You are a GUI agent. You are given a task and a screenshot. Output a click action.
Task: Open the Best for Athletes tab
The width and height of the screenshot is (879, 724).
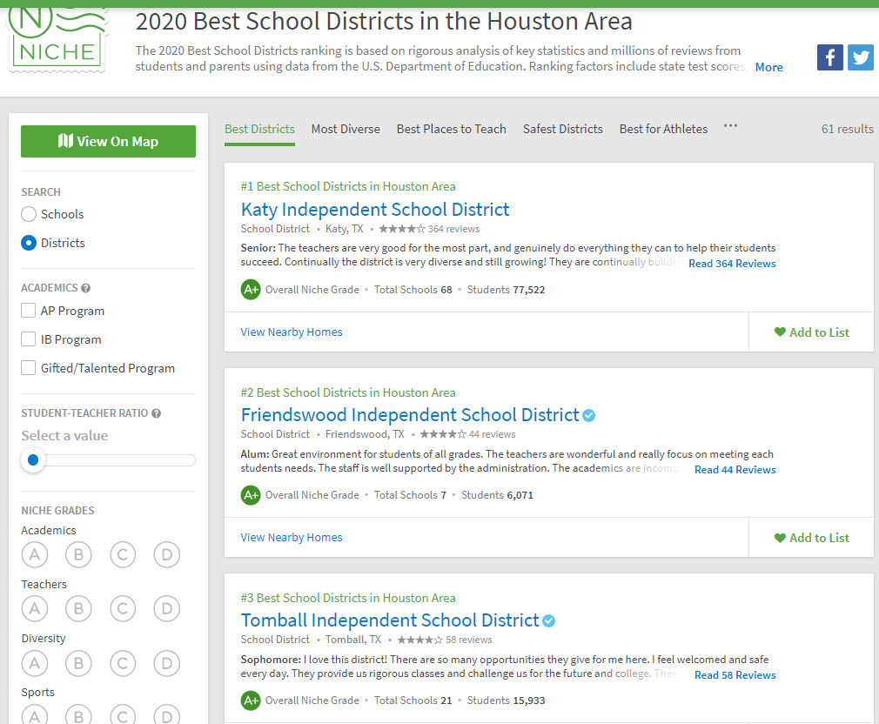point(664,130)
